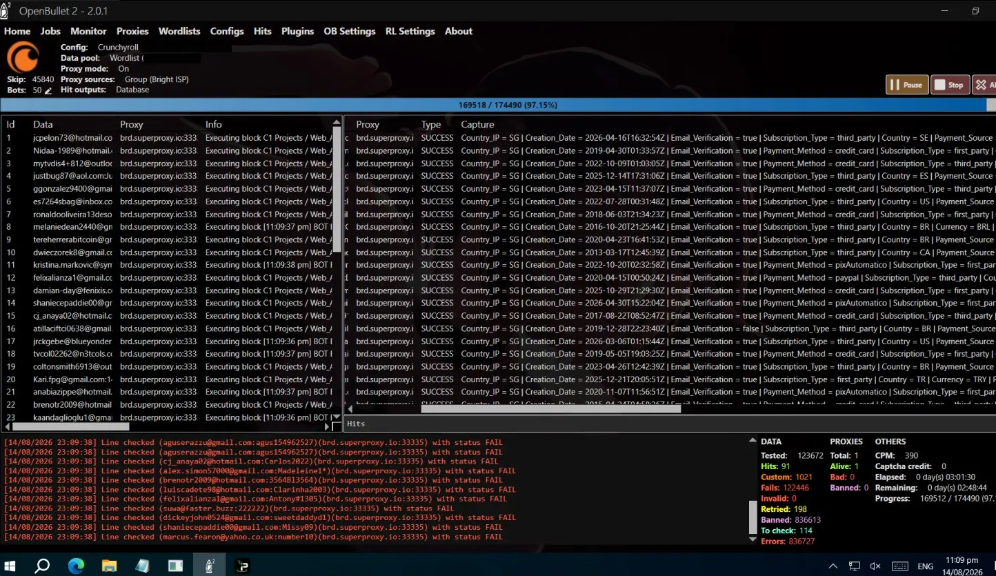Screen dimensions: 996x576
Task: Open File Explorer from the taskbar
Action: (x=109, y=566)
